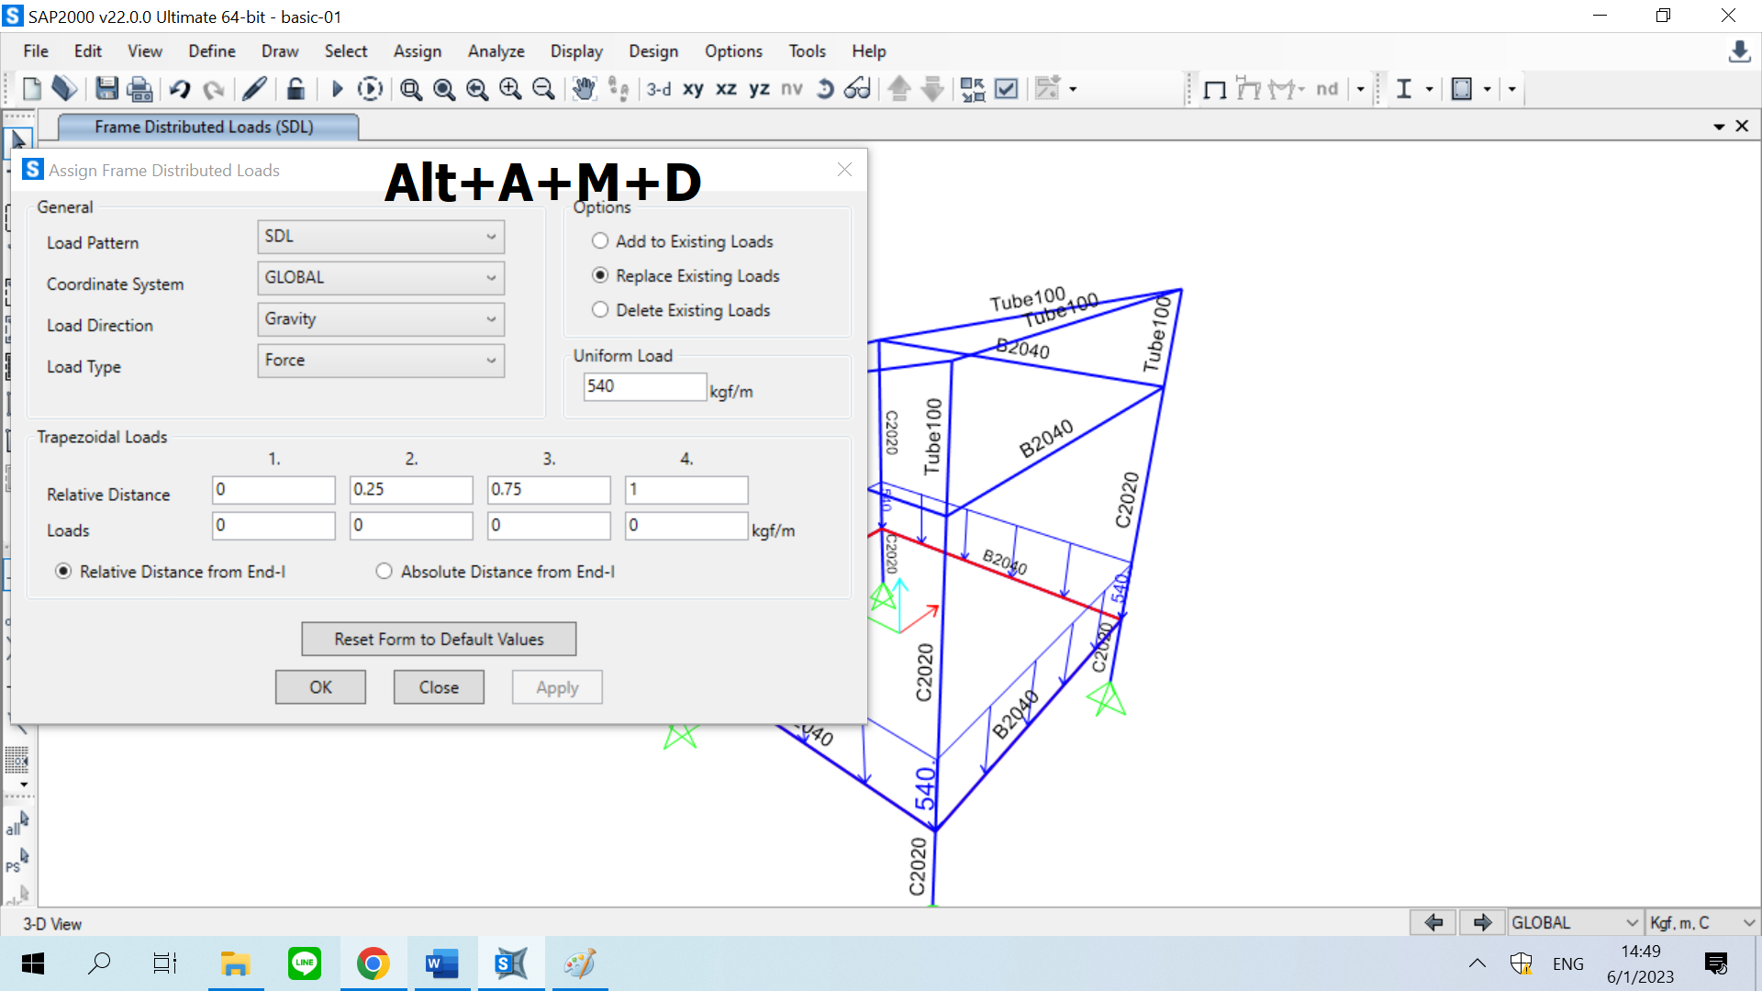
Task: Switch to the xy plane view
Action: [693, 89]
